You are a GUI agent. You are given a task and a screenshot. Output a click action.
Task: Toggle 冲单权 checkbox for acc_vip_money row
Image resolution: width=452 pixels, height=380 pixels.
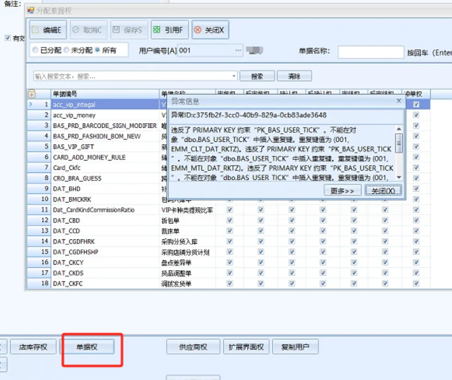coord(416,115)
